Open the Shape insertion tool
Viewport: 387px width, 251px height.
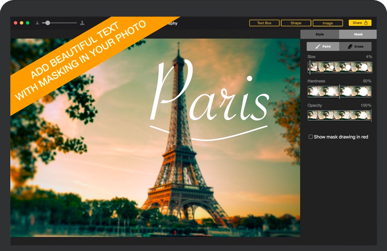point(296,23)
